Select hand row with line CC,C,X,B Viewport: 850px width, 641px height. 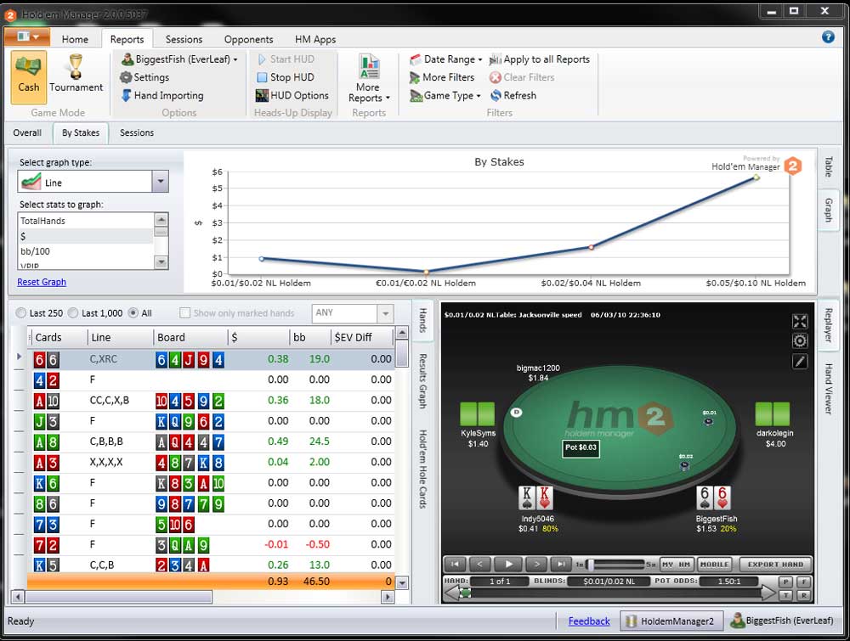(x=212, y=400)
